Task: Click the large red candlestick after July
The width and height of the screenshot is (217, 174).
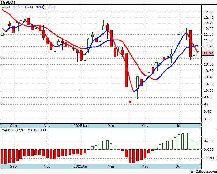Action: tap(191, 44)
